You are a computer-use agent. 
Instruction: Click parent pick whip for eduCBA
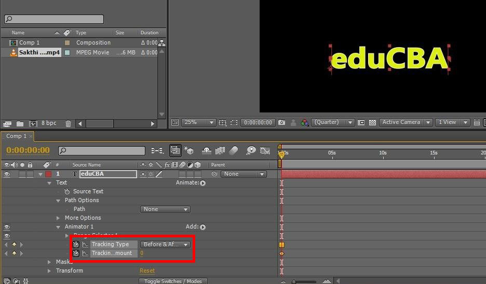[214, 174]
